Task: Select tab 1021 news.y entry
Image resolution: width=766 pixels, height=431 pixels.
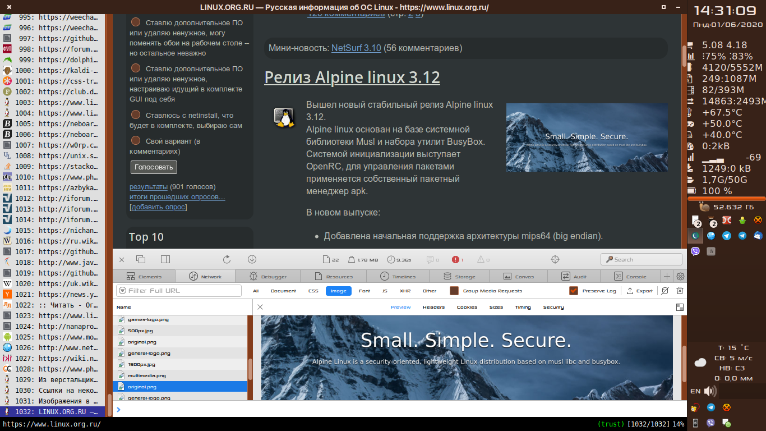Action: [x=52, y=294]
